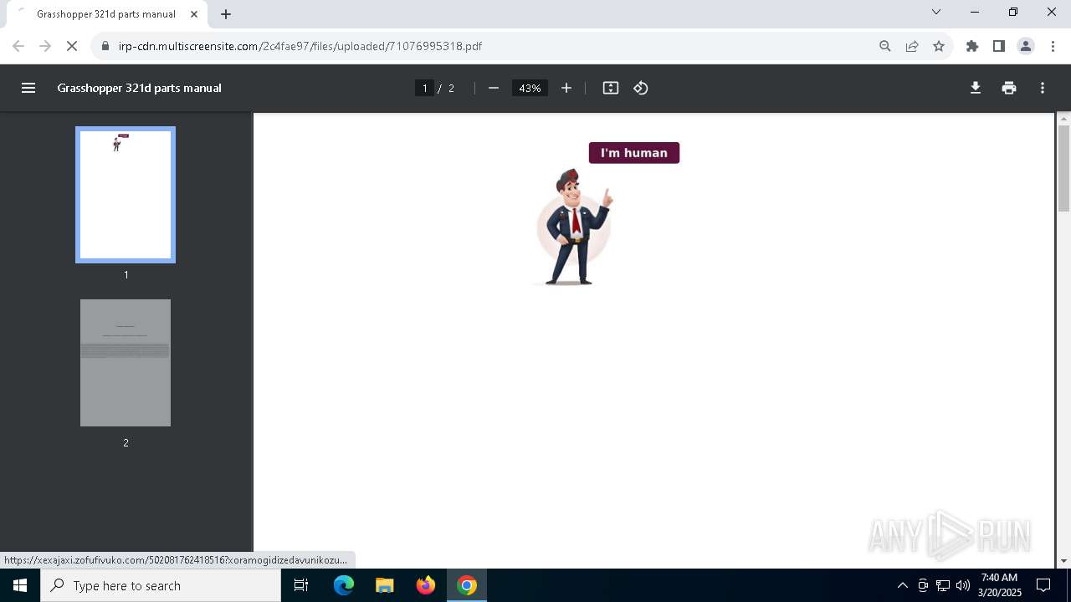Click the address bar URL
This screenshot has height=602, width=1071.
coord(300,46)
